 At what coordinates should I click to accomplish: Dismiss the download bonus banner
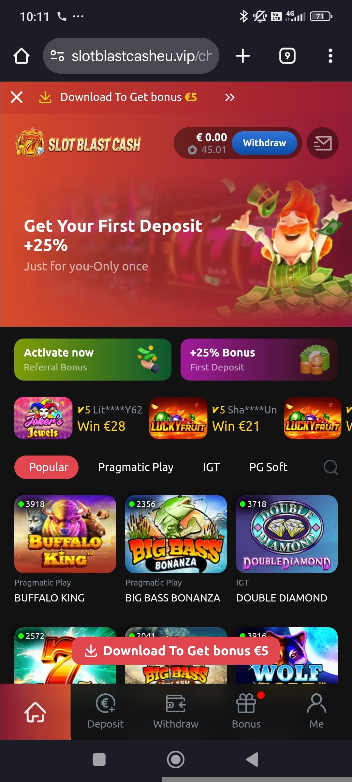pos(17,97)
